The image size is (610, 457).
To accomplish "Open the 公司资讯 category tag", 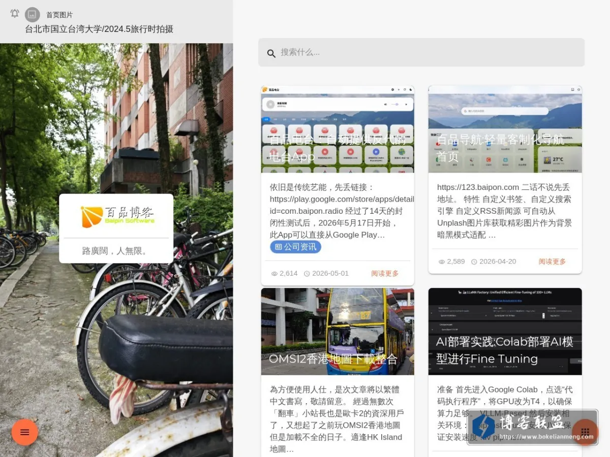I will (x=295, y=247).
